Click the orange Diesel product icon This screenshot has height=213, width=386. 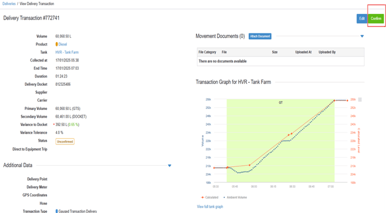(x=56, y=44)
